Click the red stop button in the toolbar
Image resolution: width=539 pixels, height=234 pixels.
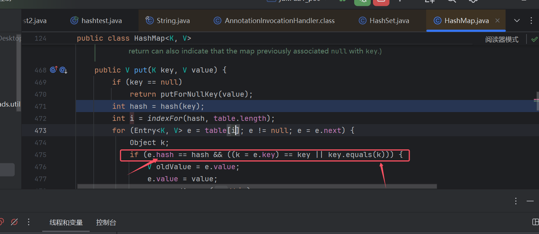click(x=381, y=2)
